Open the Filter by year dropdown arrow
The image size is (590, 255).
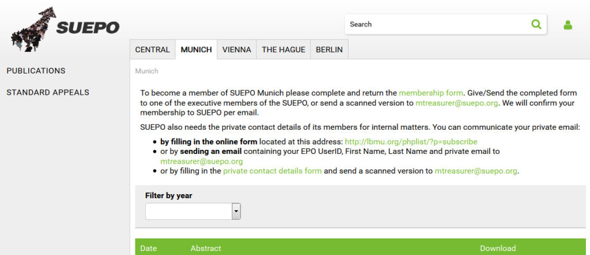(x=236, y=211)
